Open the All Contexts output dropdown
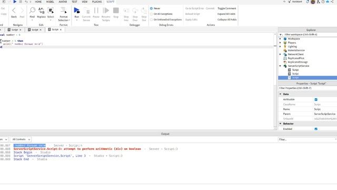 pos(21,139)
